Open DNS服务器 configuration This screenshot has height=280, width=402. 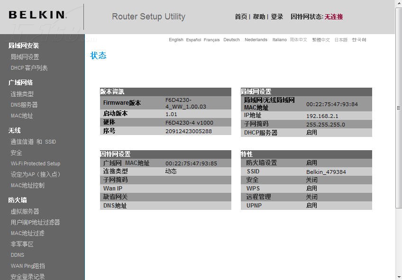coord(25,105)
